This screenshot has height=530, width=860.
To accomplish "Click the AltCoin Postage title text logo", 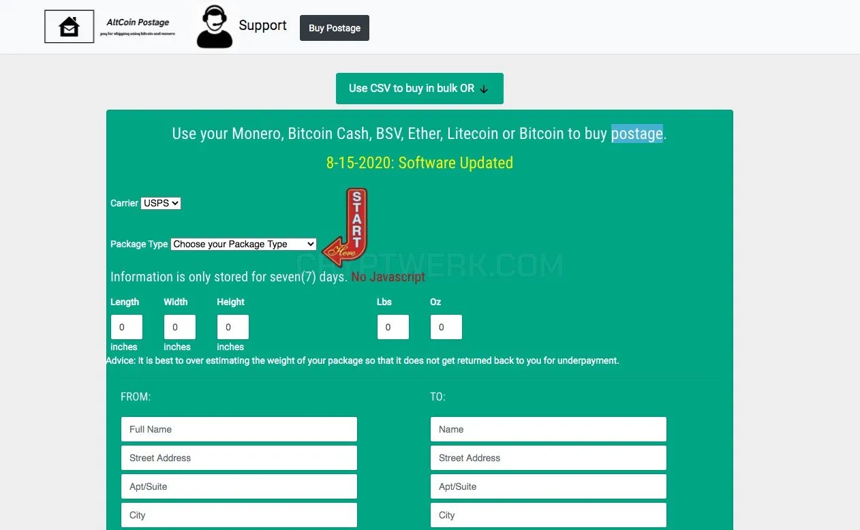I will click(138, 27).
